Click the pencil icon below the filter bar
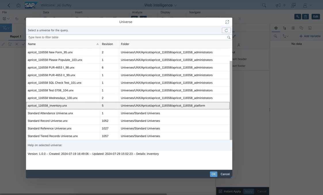323x195 pixels. [x=3, y=44]
